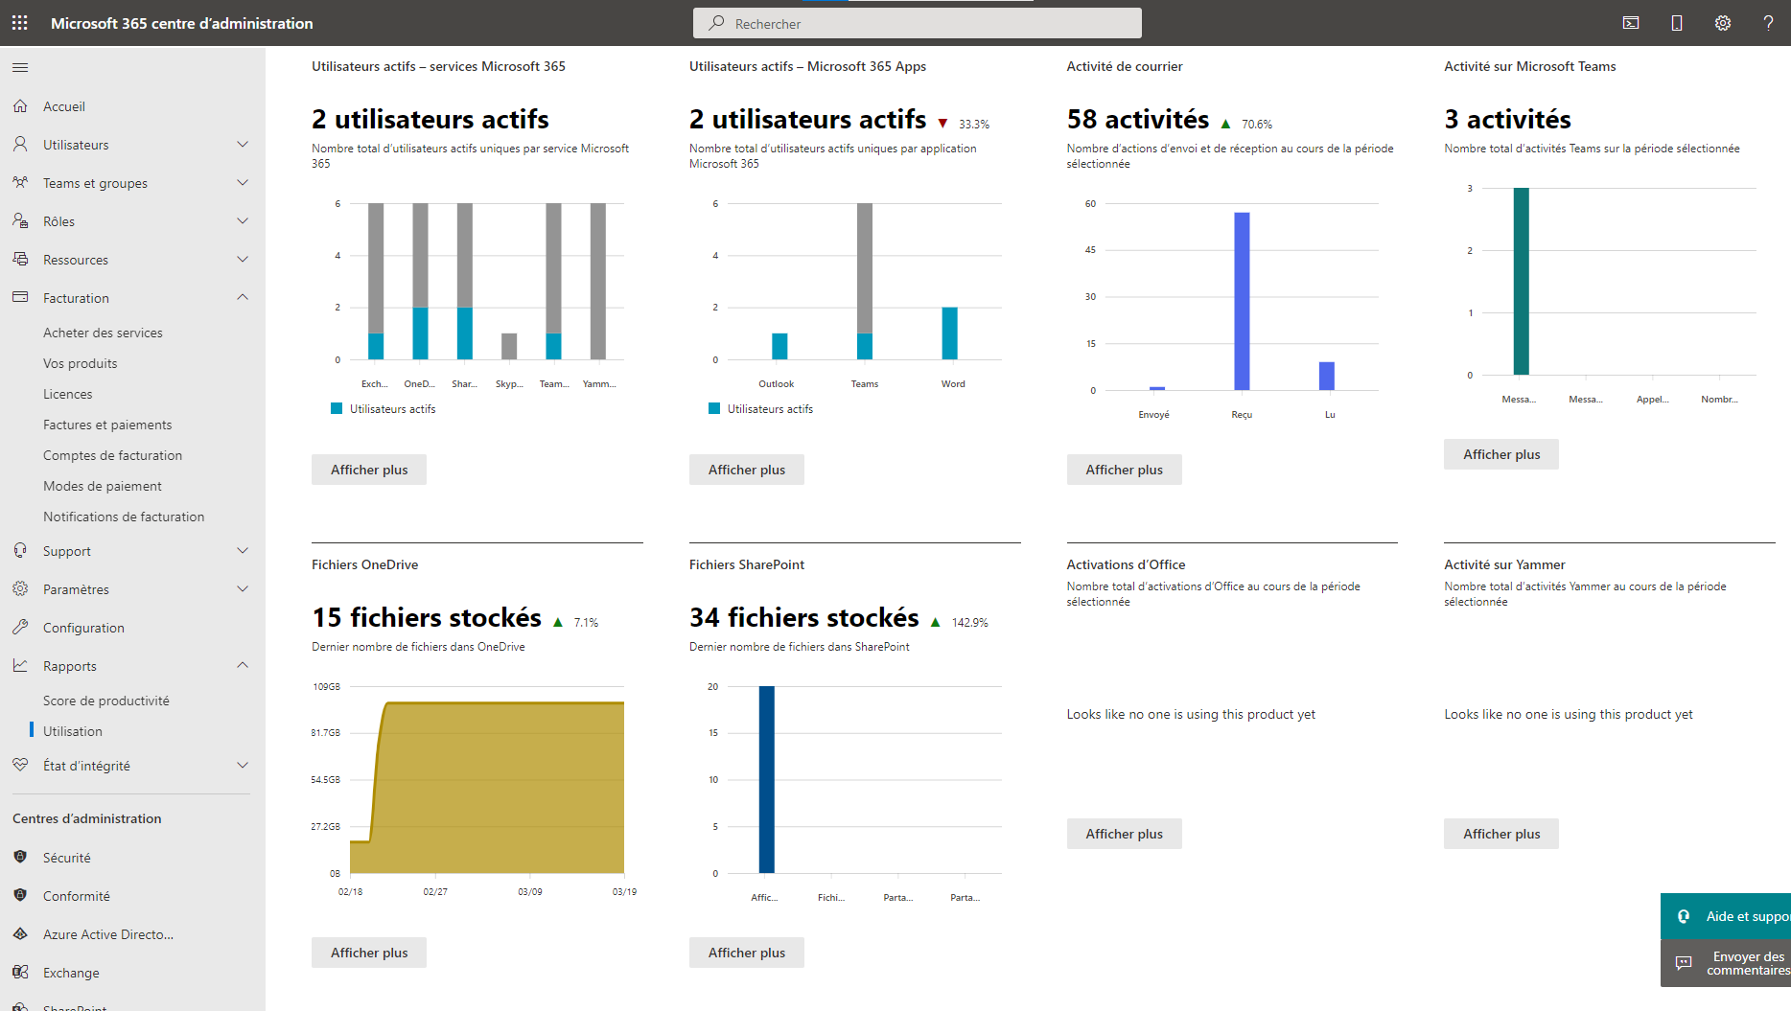Image resolution: width=1791 pixels, height=1011 pixels.
Task: Click the Accueil home icon
Action: coord(20,106)
